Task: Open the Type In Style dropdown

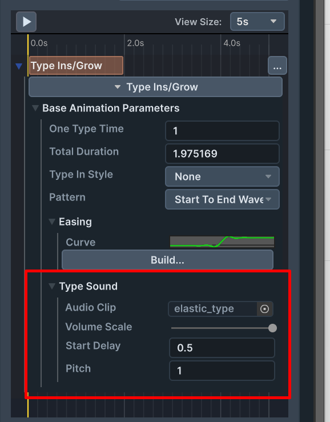Action: [x=222, y=176]
